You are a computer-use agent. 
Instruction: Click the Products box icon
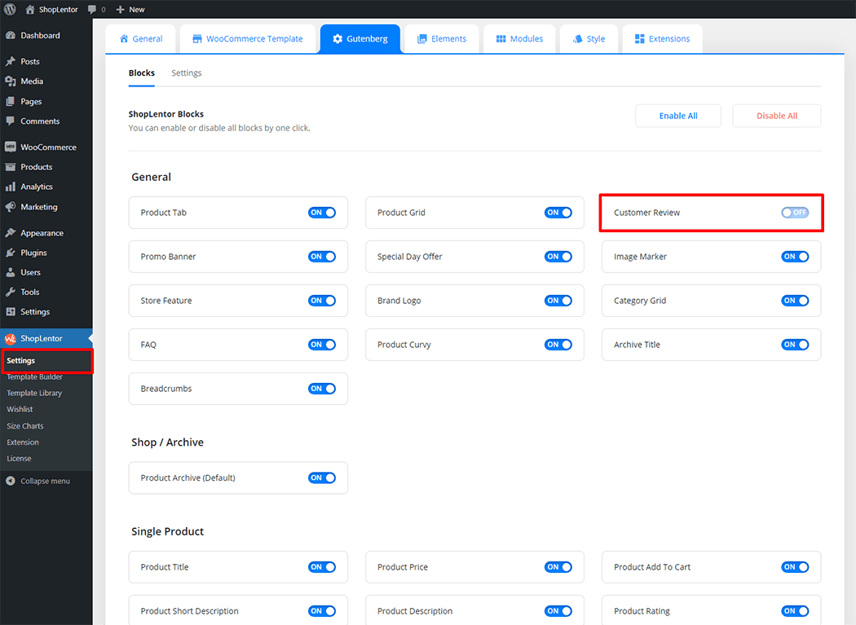(x=11, y=167)
